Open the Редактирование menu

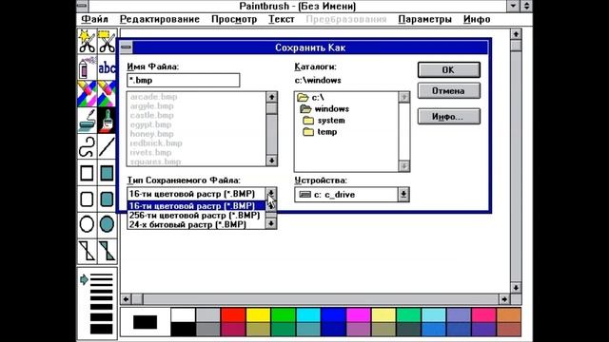tap(160, 19)
